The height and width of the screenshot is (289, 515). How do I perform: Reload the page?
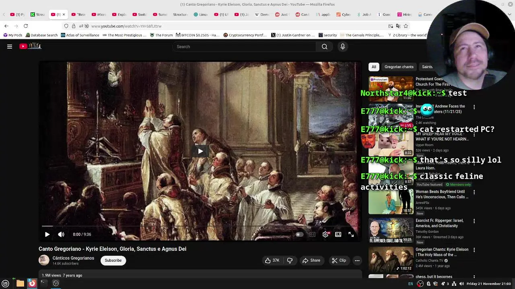26,26
